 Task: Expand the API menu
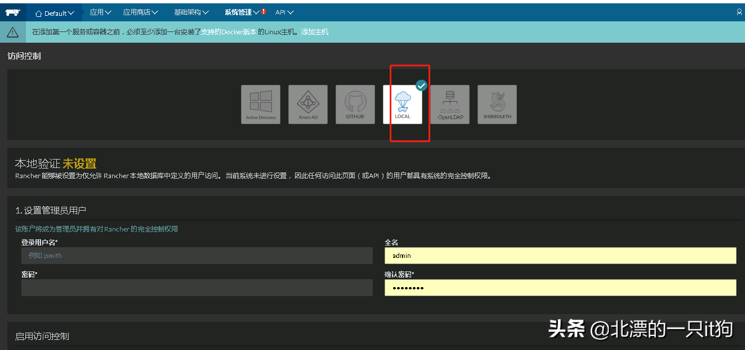pos(284,12)
